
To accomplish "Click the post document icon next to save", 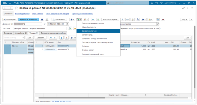I will coord(47,19).
